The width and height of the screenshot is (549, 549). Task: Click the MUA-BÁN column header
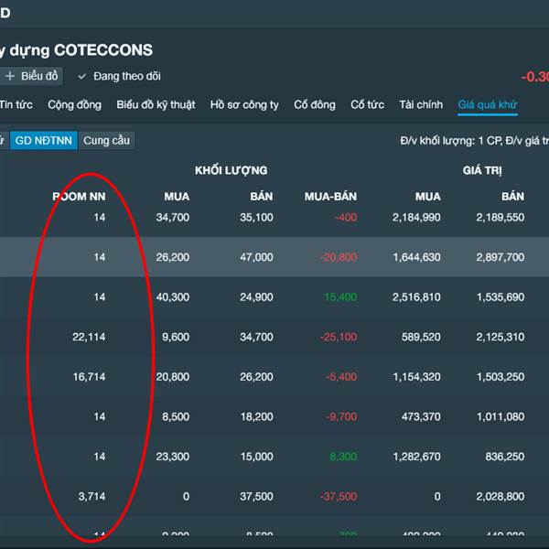(x=330, y=197)
